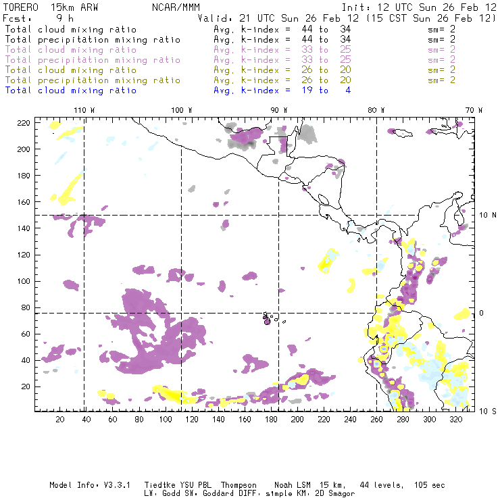
Task: Click the "YSU PBL" text
Action: pyautogui.click(x=195, y=485)
